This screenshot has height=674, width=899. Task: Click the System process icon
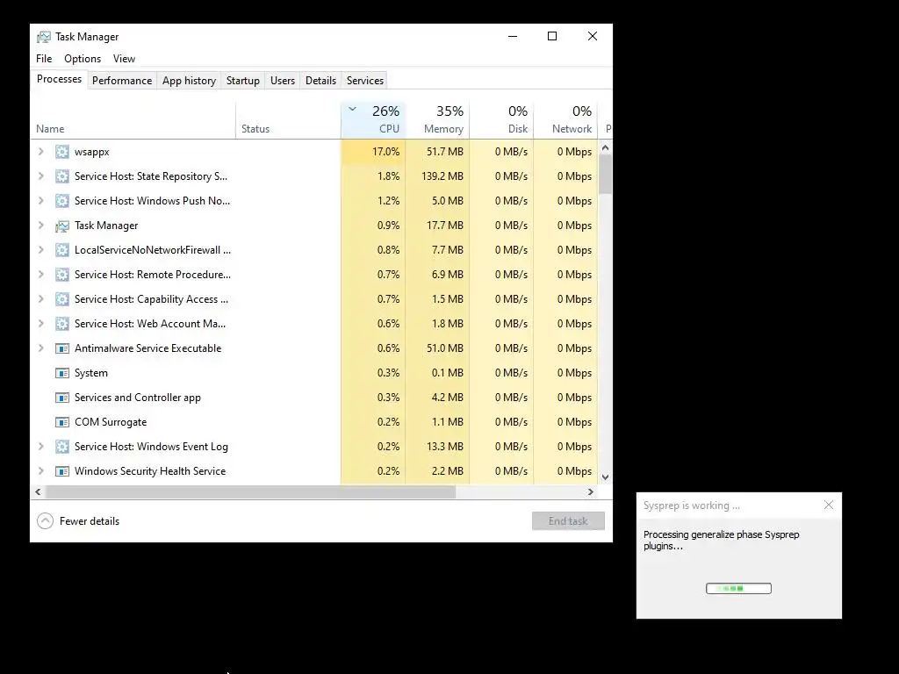[x=62, y=373]
